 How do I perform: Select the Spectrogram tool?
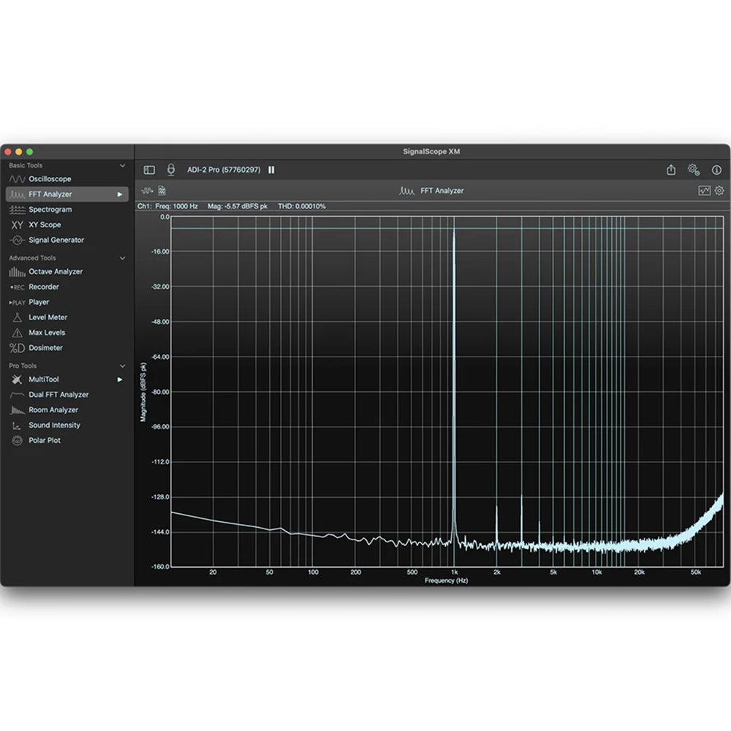(50, 210)
